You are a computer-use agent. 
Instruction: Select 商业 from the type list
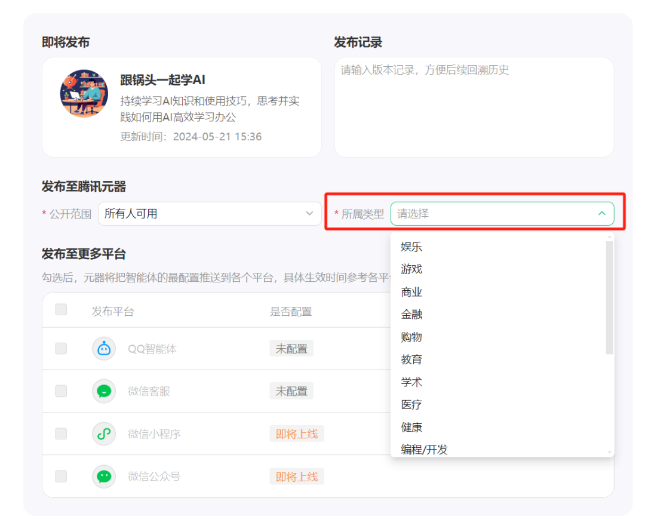click(411, 292)
